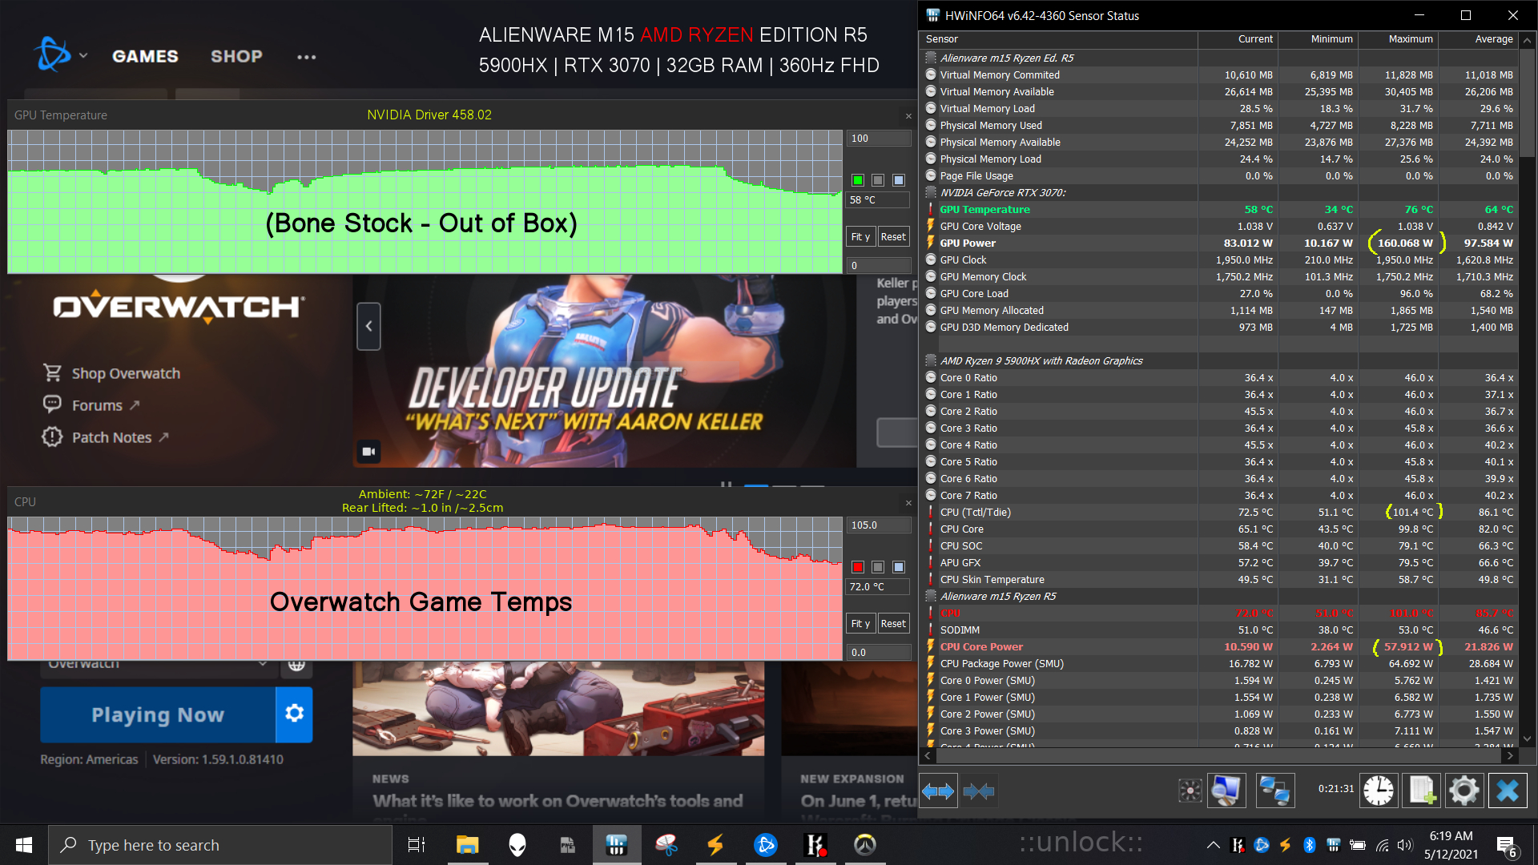Select the GPU Temperature sensor row
The width and height of the screenshot is (1538, 865).
[1218, 209]
